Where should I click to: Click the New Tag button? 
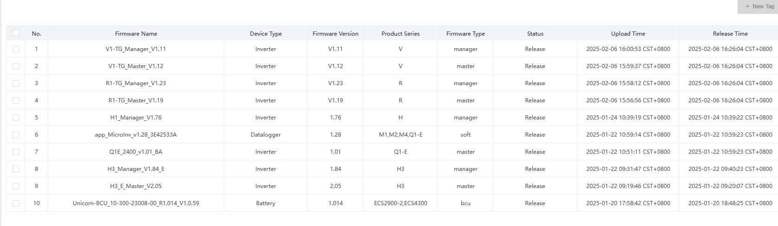[x=759, y=6]
